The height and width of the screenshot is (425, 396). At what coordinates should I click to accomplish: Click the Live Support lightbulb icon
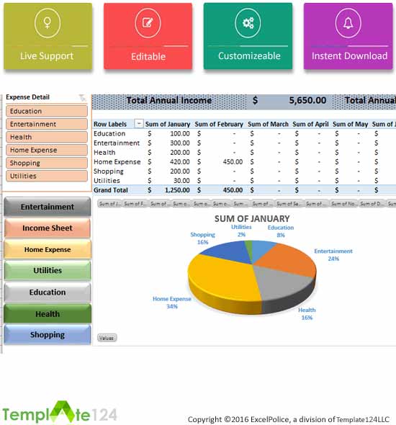click(x=48, y=23)
